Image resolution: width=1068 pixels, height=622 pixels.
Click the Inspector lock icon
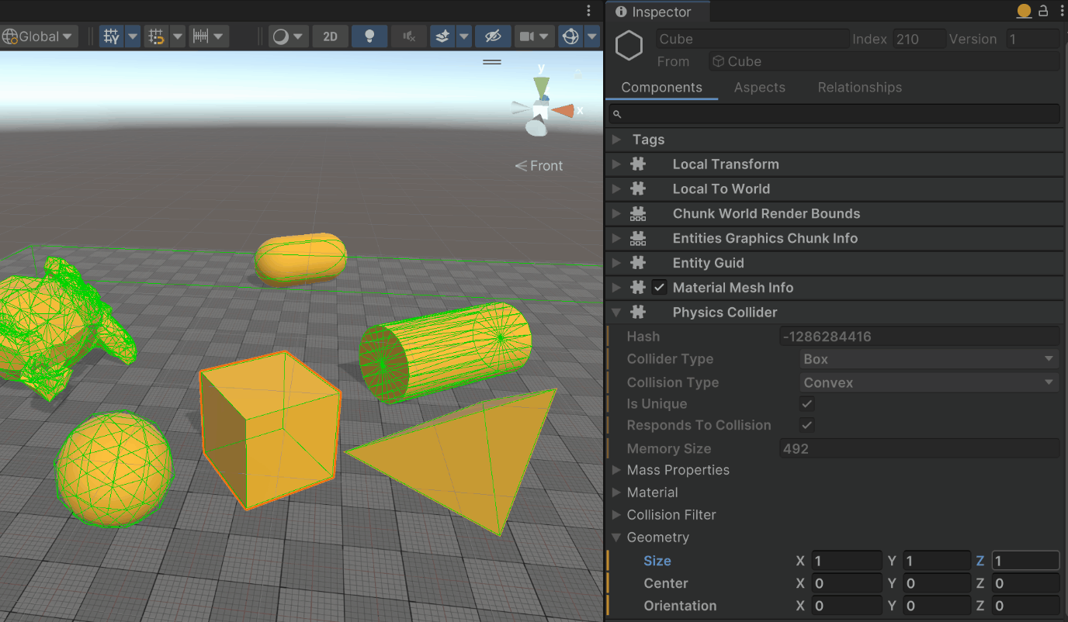point(1043,11)
